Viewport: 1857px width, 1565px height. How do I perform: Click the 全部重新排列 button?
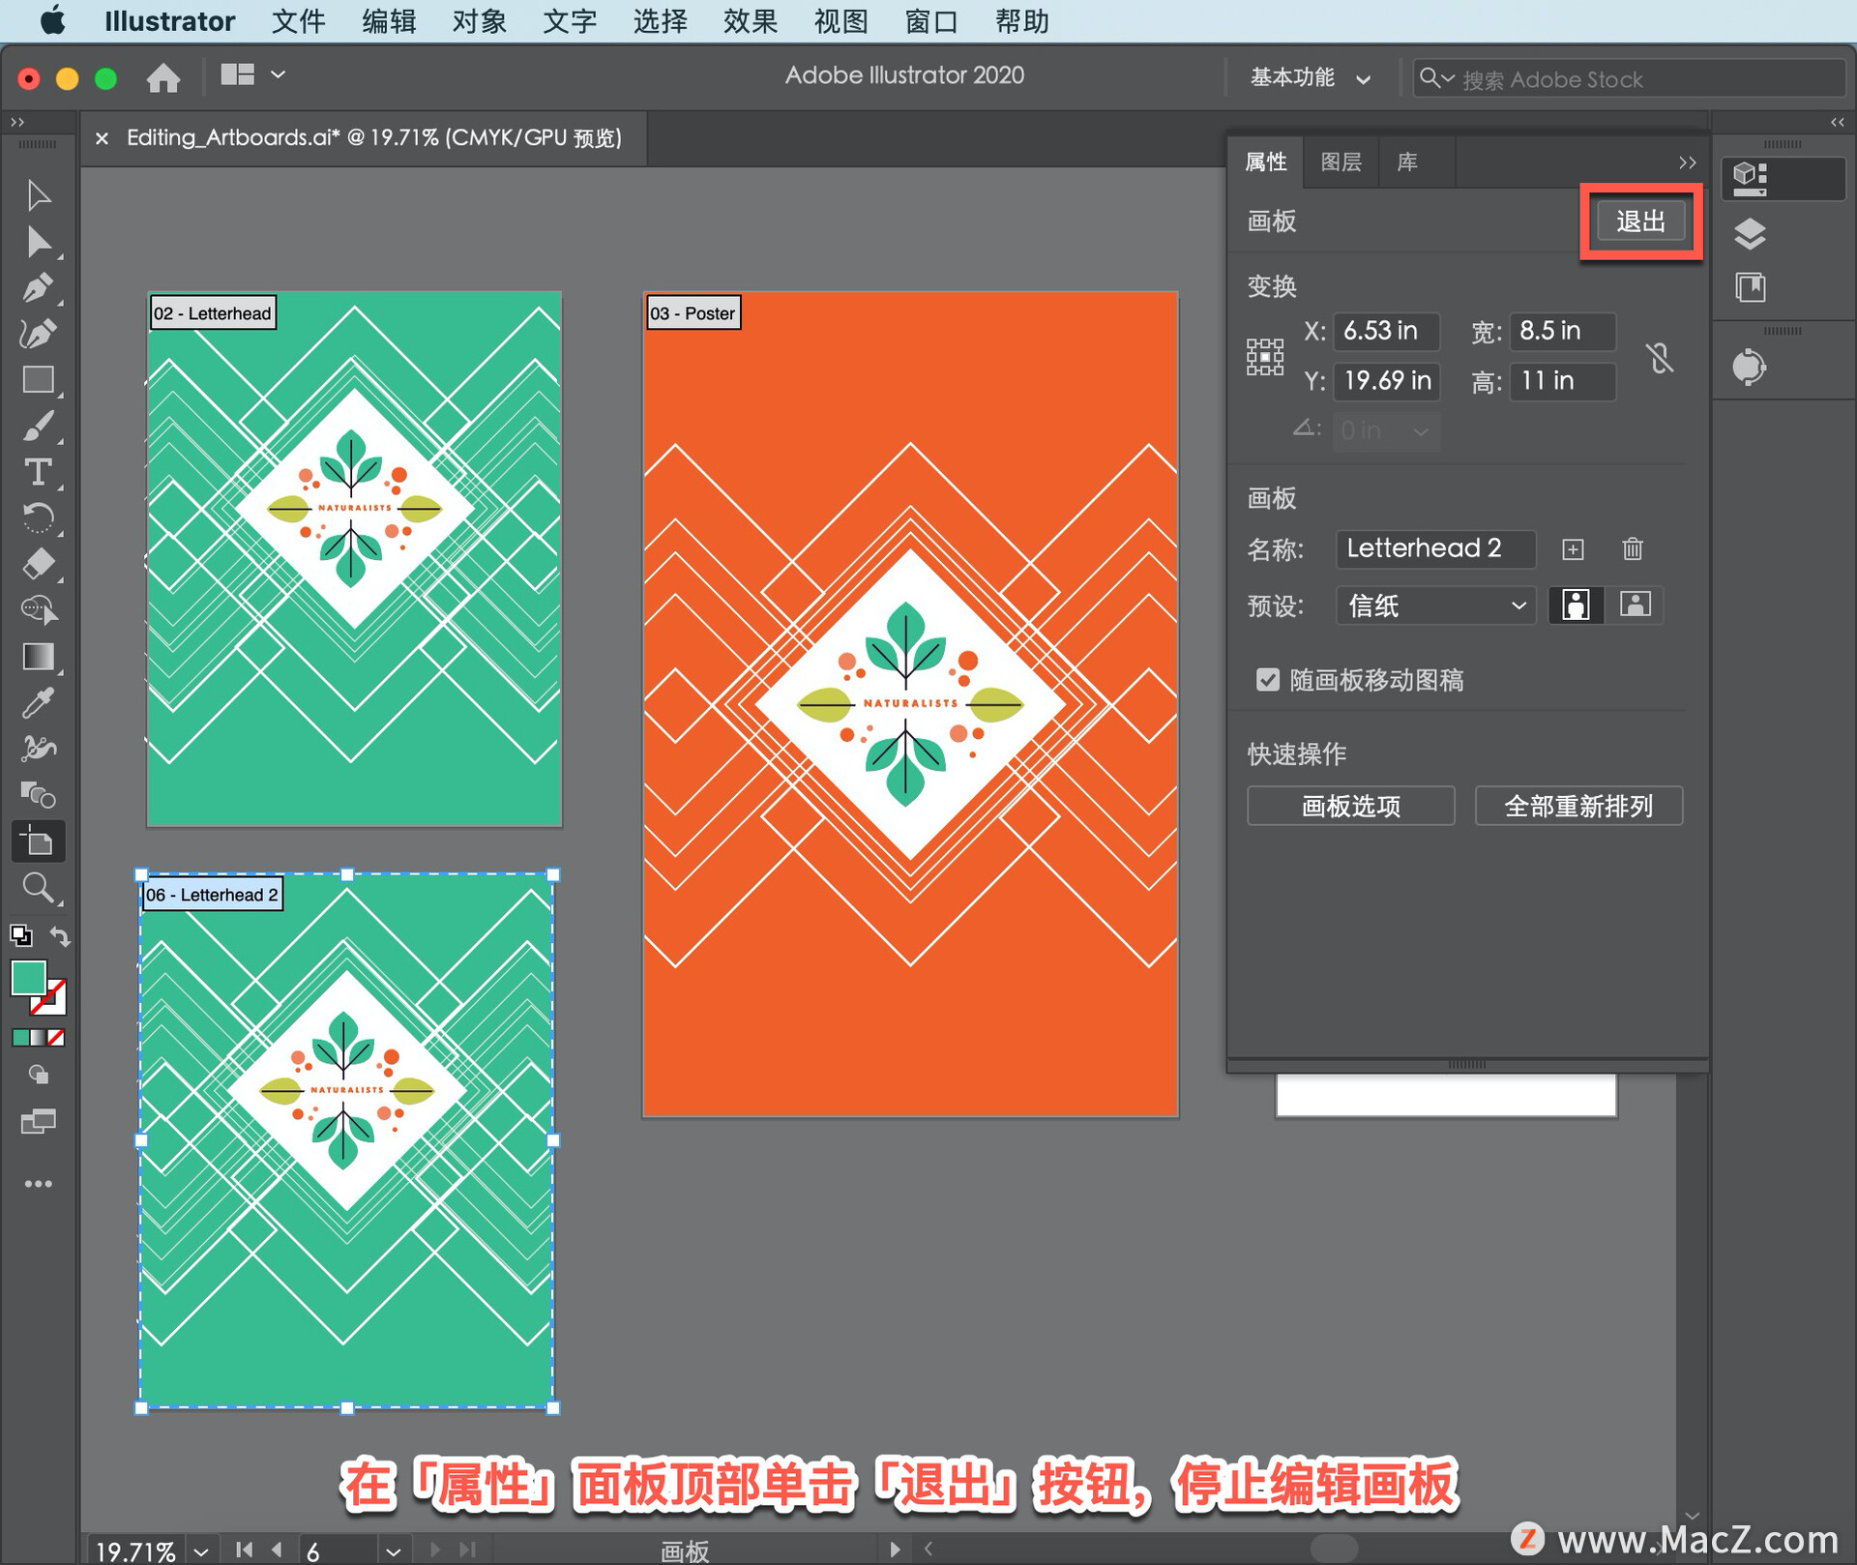tap(1577, 806)
